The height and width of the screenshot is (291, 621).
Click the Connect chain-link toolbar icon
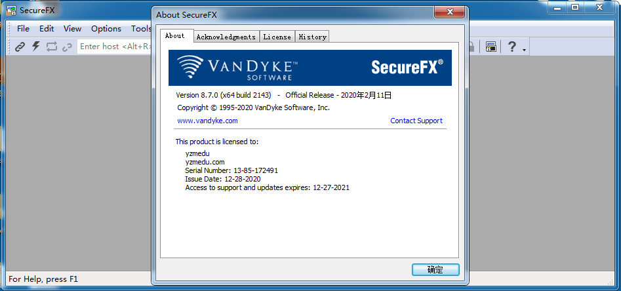point(20,47)
